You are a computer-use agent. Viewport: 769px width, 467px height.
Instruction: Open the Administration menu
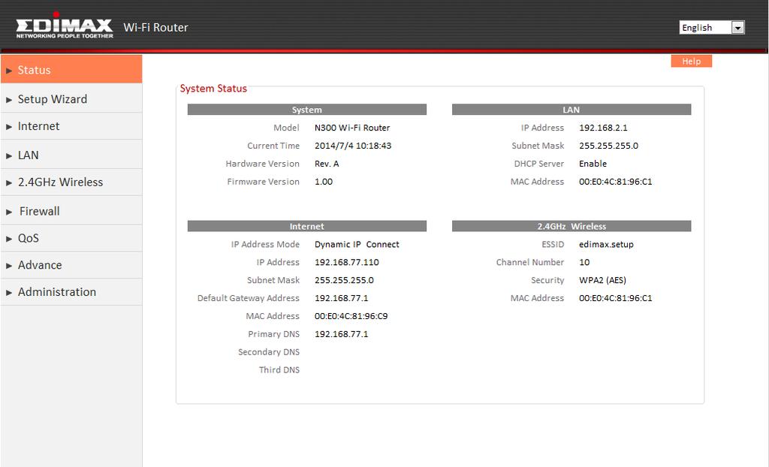(x=71, y=292)
